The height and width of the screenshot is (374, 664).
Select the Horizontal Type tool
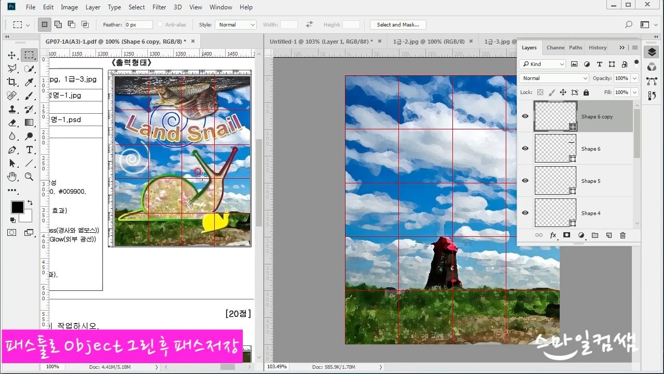29,150
